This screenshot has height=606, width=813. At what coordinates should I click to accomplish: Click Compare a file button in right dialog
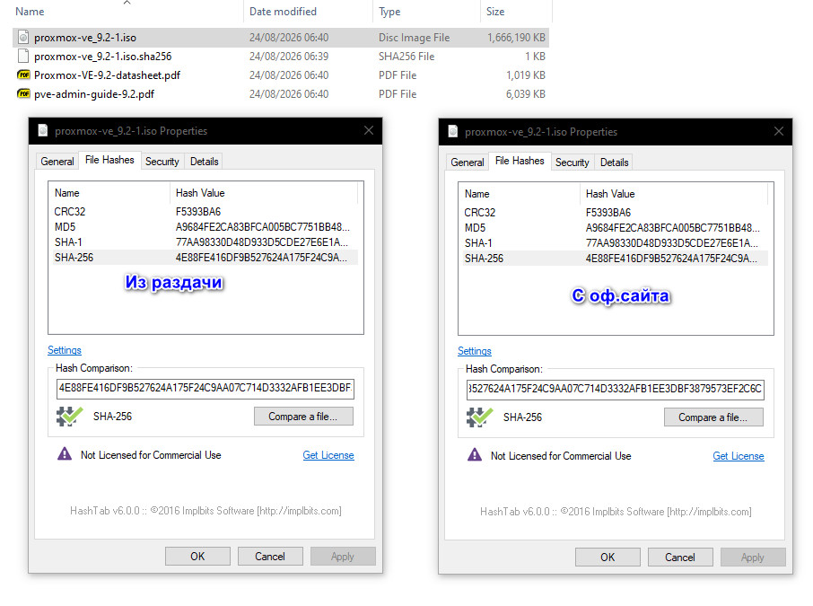pos(713,417)
